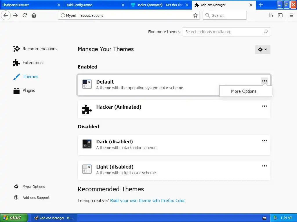
Task: Open the Light (disabled) theme three-dot menu
Action: pos(265,166)
